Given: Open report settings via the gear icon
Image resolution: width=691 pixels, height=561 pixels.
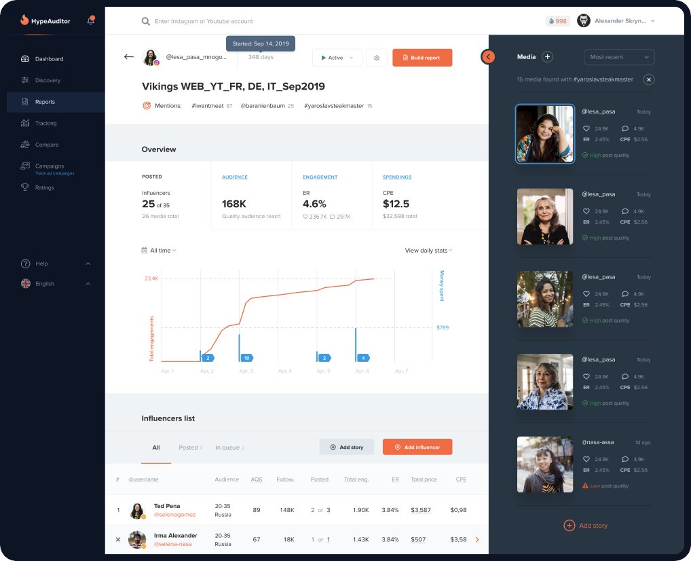Looking at the screenshot, I should (377, 58).
